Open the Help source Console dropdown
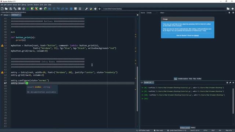235x132 pixels. [152, 13]
